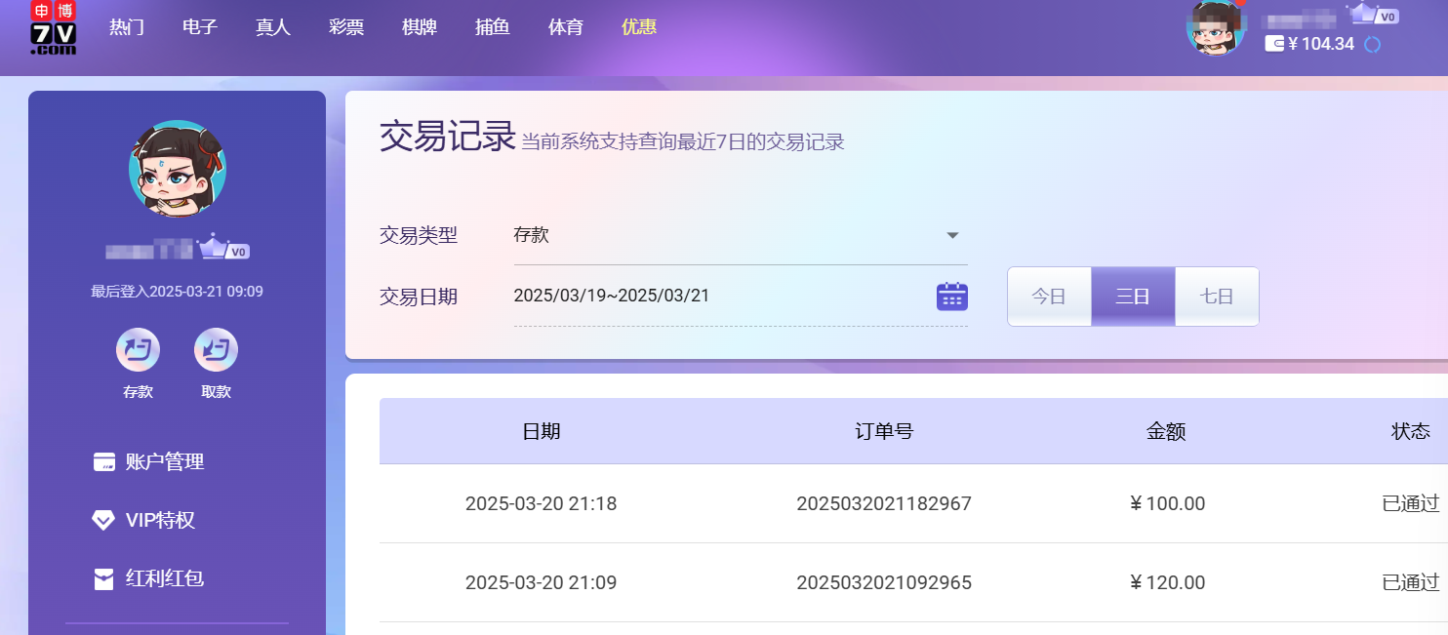Click the large sidebar profile avatar
This screenshot has width=1448, height=635.
click(178, 169)
